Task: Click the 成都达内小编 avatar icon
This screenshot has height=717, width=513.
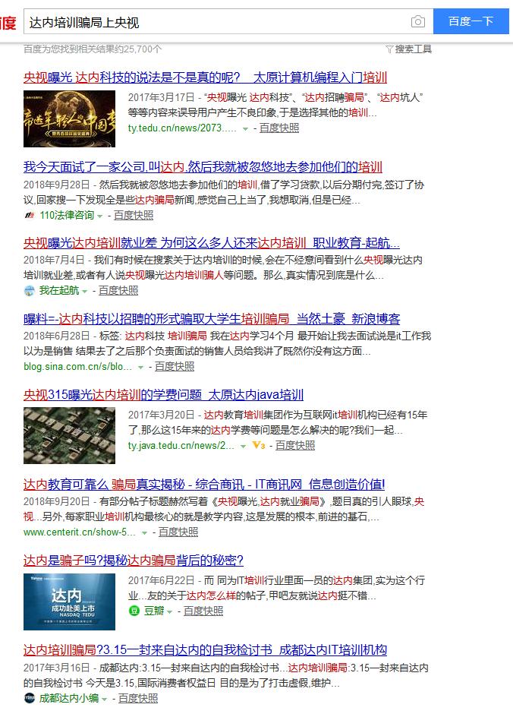Action: point(30,698)
